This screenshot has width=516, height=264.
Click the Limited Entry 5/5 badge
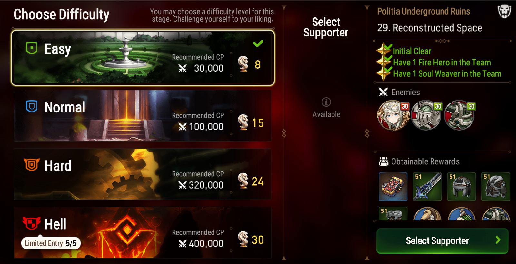pos(51,243)
